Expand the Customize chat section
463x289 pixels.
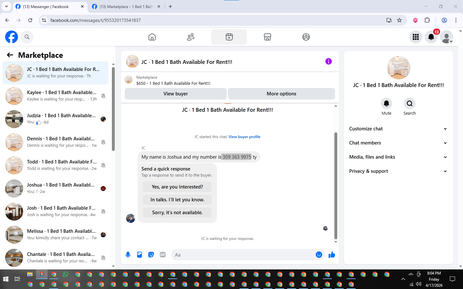[398, 129]
